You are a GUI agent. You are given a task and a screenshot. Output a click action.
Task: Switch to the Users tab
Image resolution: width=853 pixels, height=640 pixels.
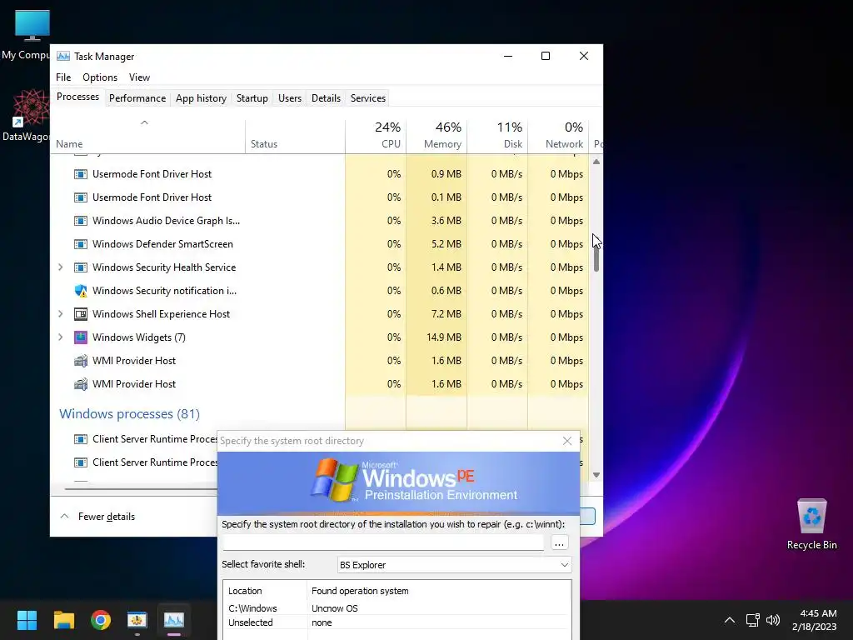[289, 98]
